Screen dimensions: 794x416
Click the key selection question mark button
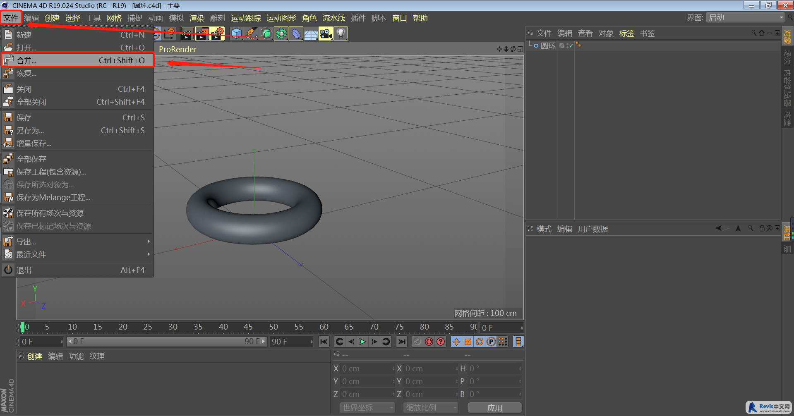coord(441,342)
